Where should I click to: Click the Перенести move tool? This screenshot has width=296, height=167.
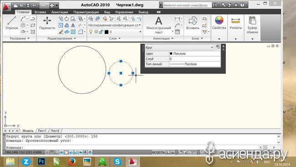[x=47, y=23]
